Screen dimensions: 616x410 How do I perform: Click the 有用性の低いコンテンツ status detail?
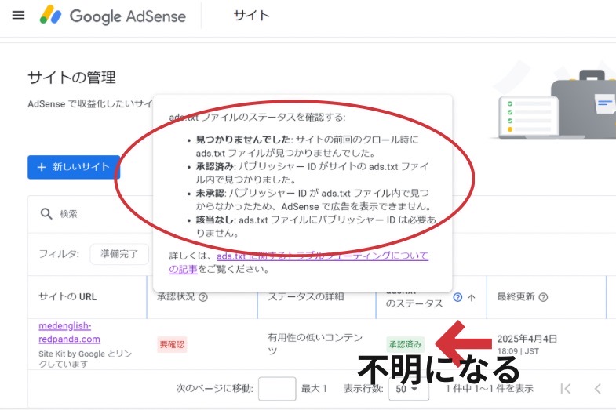pos(315,343)
